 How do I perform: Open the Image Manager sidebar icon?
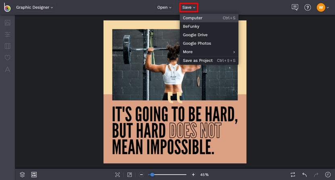8,23
